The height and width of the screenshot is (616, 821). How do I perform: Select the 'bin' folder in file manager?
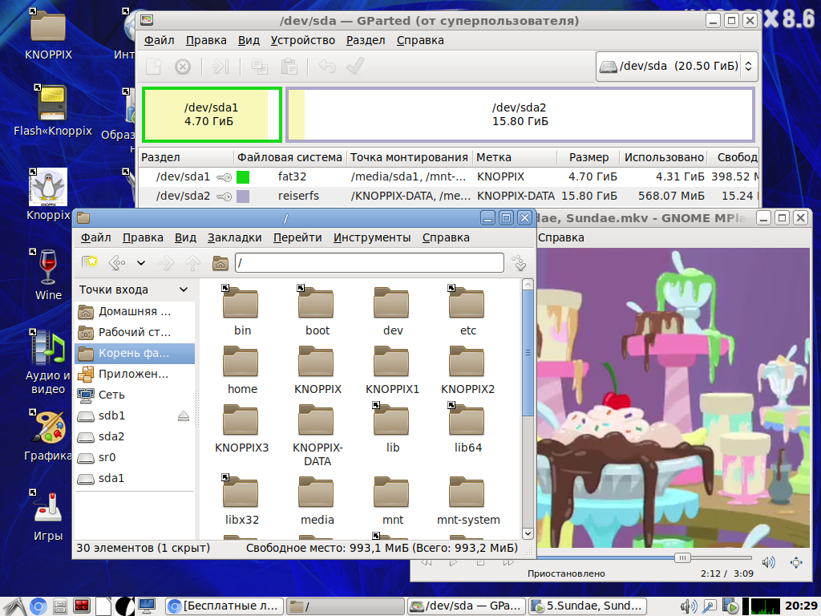[x=241, y=311]
